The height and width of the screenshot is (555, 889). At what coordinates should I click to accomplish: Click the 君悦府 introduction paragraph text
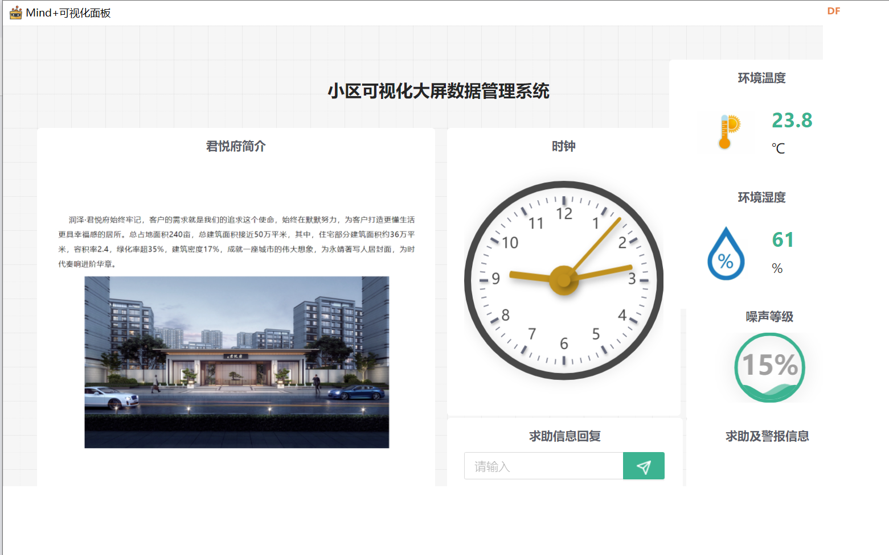[x=236, y=242]
